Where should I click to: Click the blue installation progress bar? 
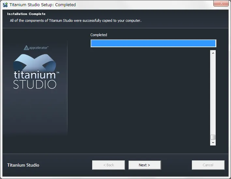pos(153,44)
